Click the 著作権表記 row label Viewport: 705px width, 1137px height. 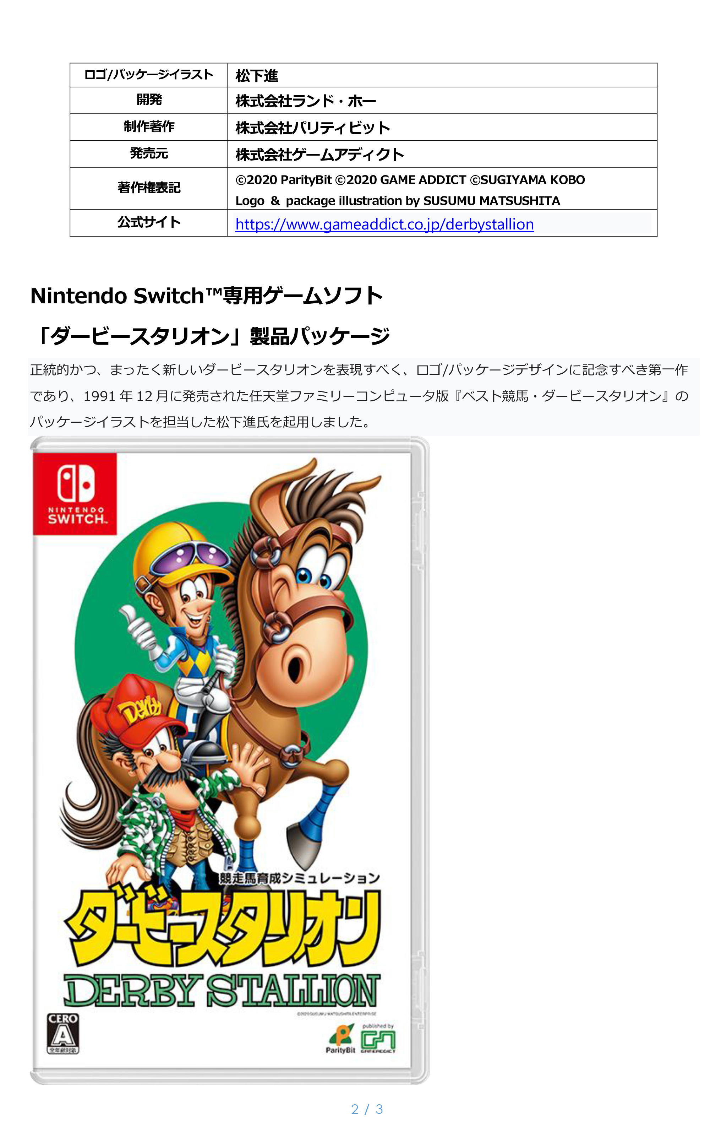(149, 188)
